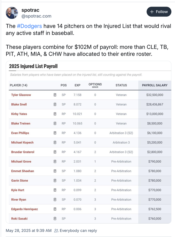175x237 pixels.
Task: Open spotrac profile avatar
Action: click(12, 13)
